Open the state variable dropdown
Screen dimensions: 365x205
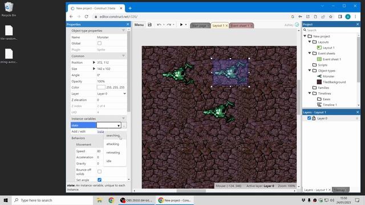click(x=109, y=125)
